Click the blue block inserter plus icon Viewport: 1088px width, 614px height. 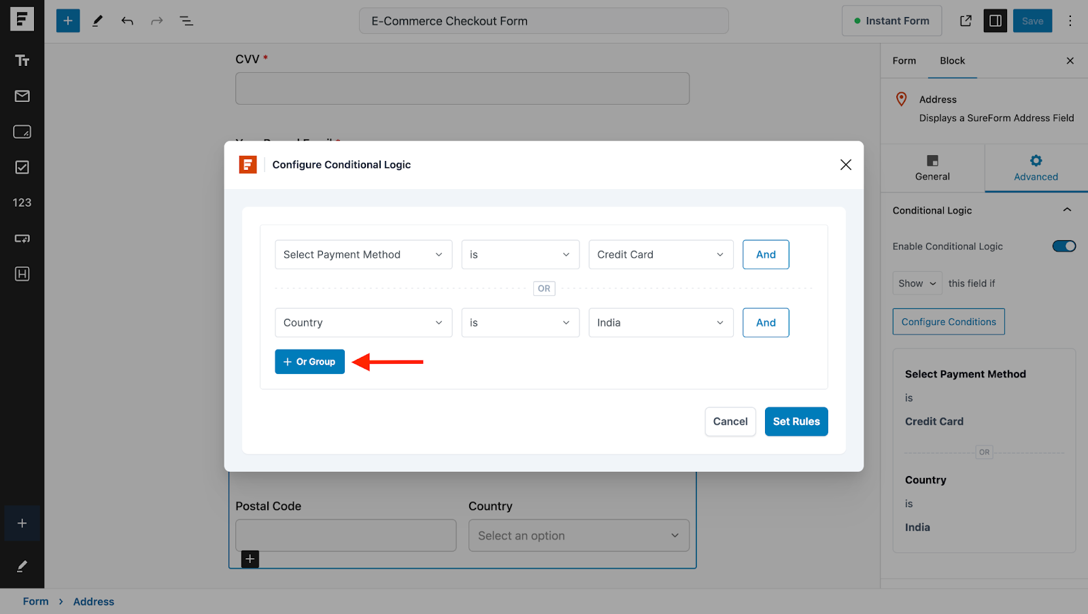68,21
